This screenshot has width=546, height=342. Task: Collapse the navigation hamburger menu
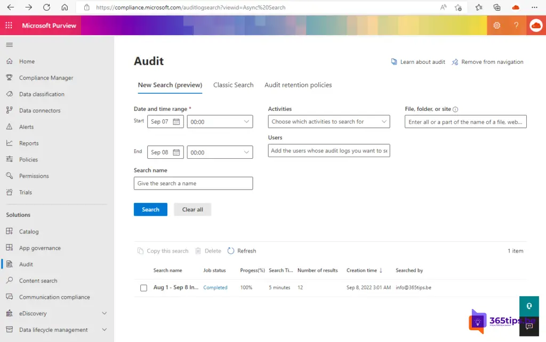click(x=10, y=45)
